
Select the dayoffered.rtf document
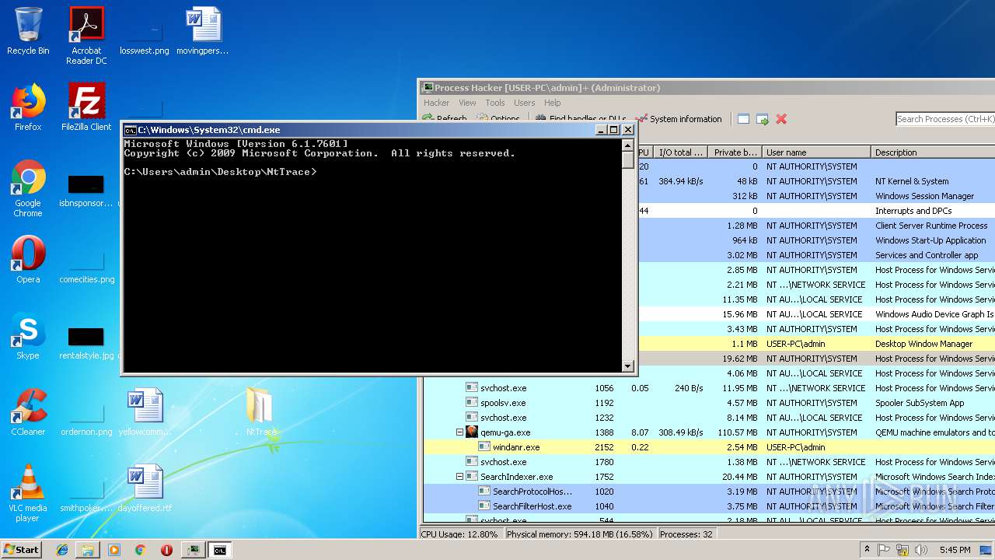click(x=145, y=488)
